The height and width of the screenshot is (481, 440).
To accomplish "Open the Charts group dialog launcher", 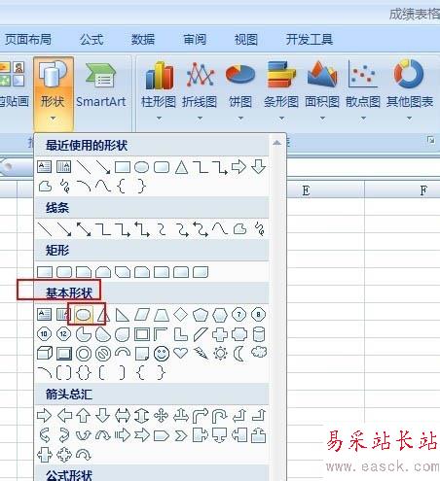I will [x=430, y=140].
